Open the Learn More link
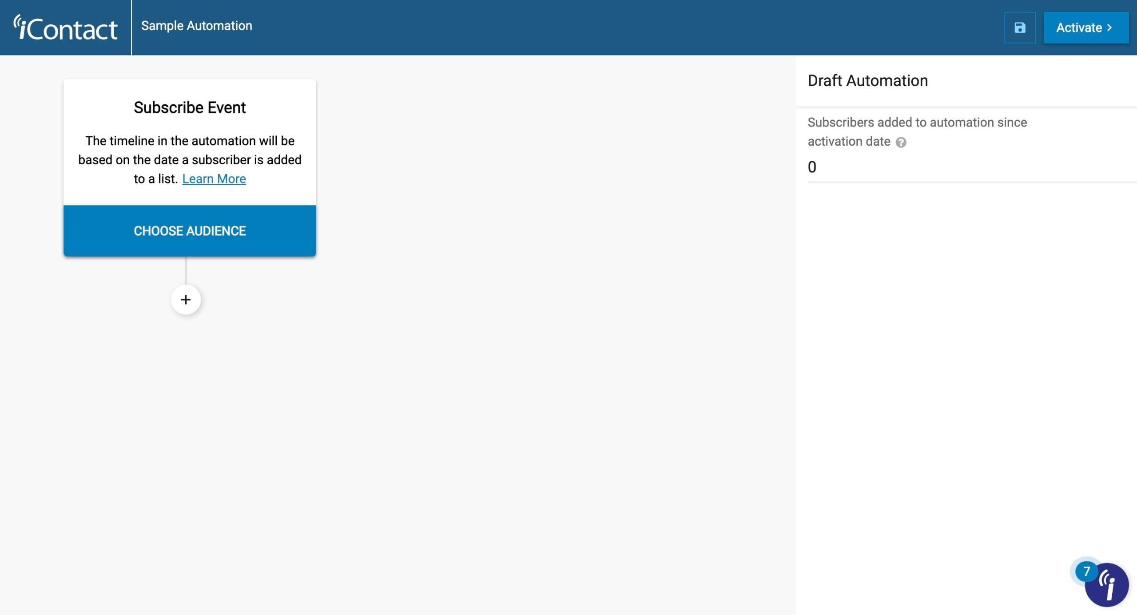This screenshot has height=615, width=1137. [214, 179]
